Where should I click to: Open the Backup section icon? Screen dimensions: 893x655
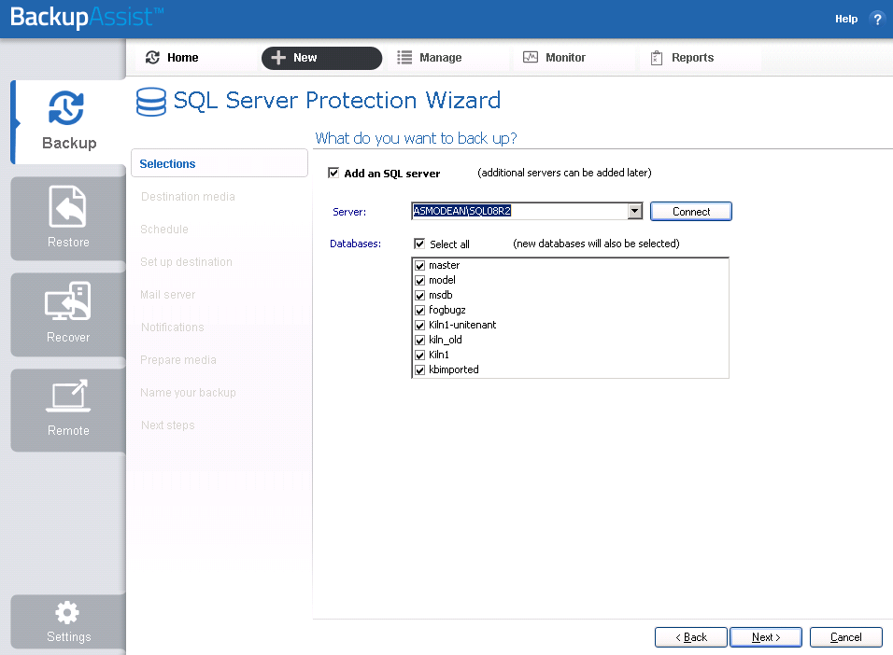(x=66, y=107)
